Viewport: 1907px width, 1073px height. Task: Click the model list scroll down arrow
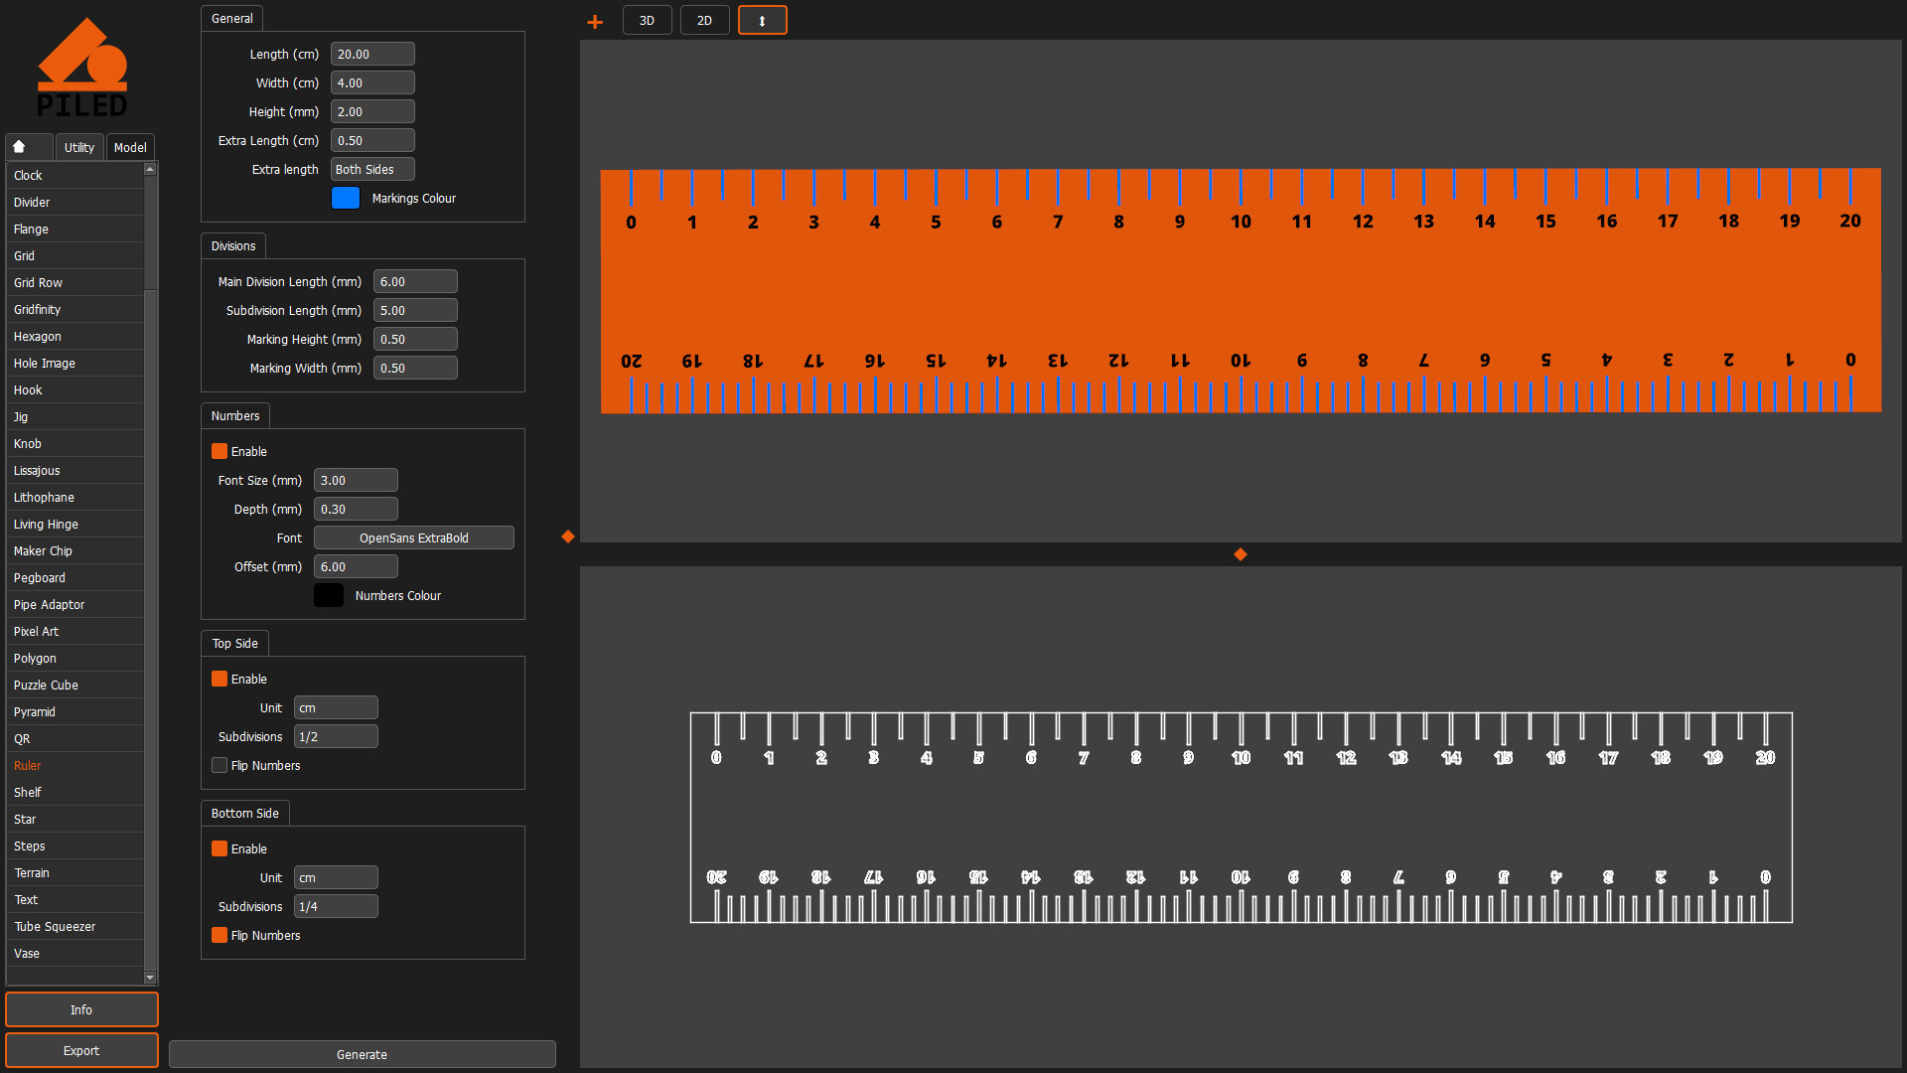click(150, 978)
